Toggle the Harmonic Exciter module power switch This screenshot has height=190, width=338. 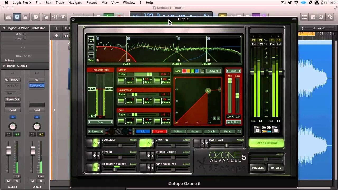(x=94, y=168)
